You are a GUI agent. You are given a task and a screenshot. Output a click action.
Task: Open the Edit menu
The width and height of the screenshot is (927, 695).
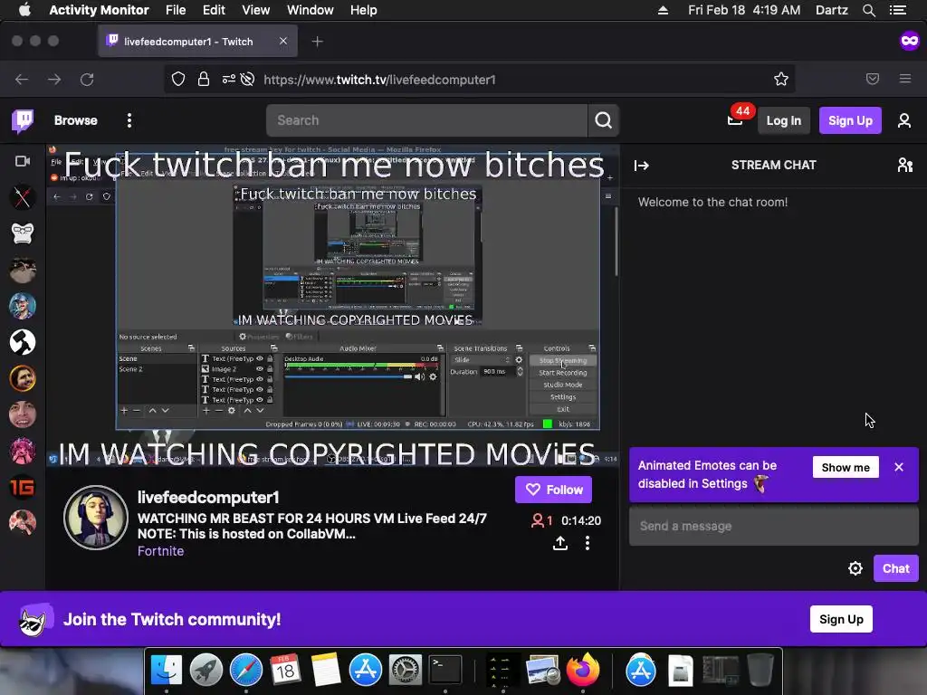coord(214,10)
